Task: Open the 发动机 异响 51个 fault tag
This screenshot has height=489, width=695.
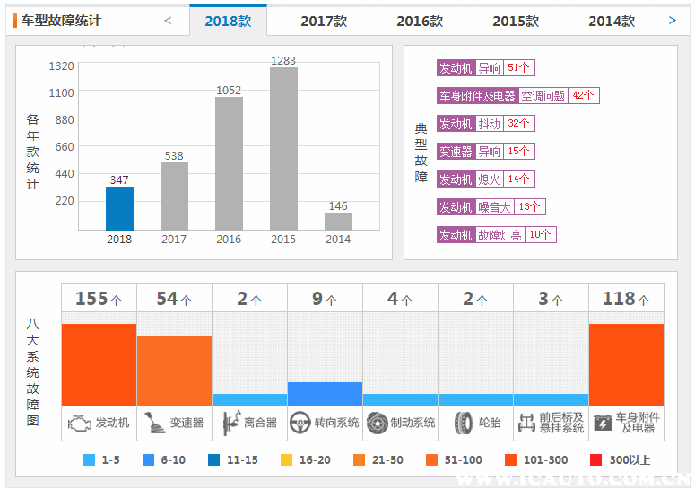Action: coord(485,68)
